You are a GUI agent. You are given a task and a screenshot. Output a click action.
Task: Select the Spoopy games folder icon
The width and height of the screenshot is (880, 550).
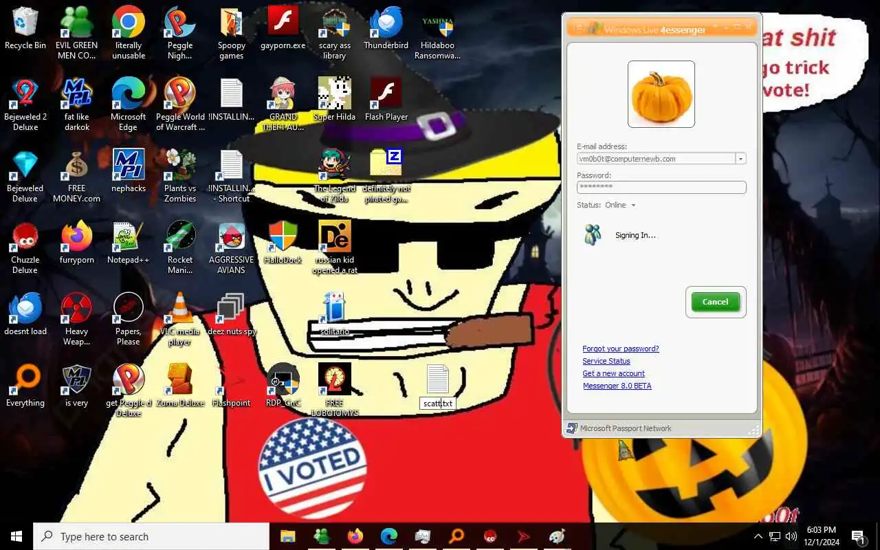[232, 32]
